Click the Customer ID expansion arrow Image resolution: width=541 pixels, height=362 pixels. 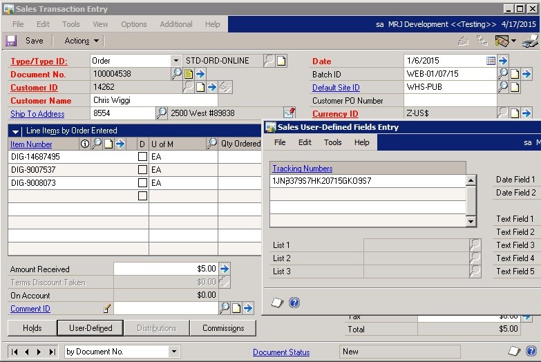212,87
